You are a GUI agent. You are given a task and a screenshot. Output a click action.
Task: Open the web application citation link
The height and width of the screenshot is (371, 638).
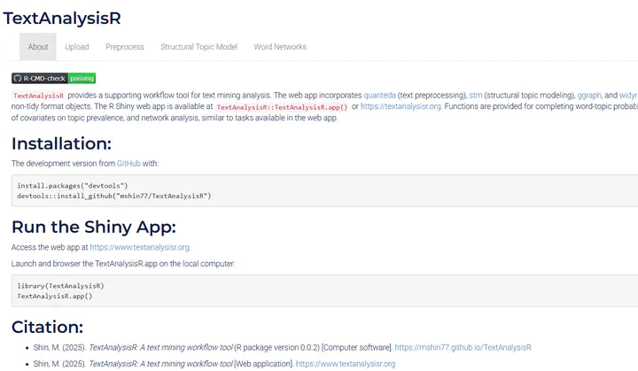click(x=345, y=364)
